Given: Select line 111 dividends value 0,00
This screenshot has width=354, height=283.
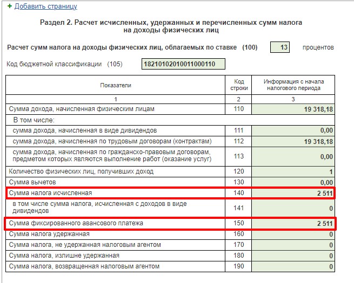Looking at the screenshot, I should [x=293, y=130].
